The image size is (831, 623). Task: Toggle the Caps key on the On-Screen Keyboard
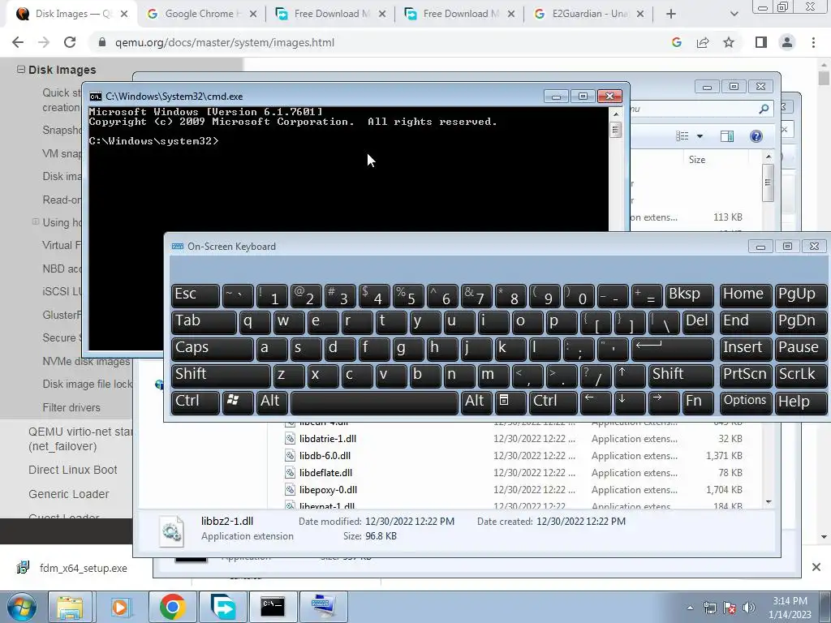[212, 349]
